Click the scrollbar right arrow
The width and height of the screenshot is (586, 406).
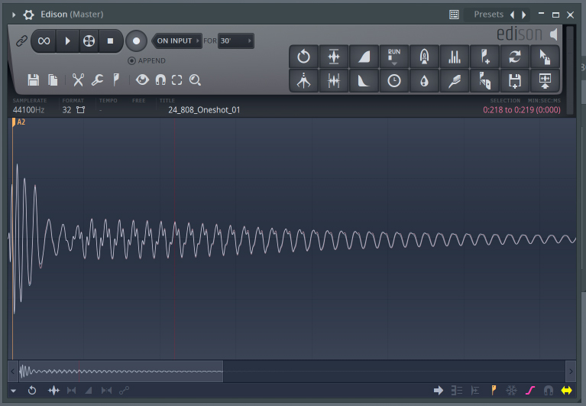(571, 372)
